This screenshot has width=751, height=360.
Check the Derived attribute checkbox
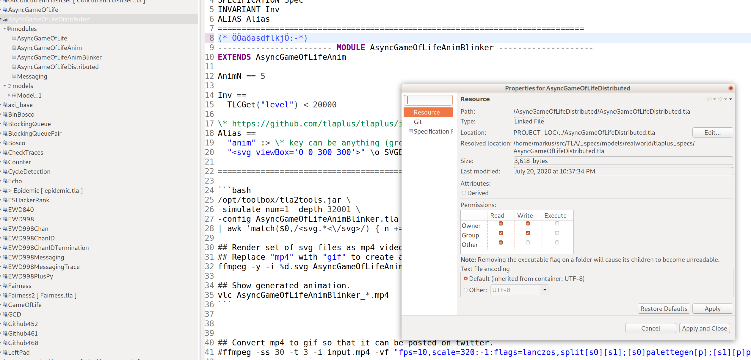pyautogui.click(x=464, y=193)
